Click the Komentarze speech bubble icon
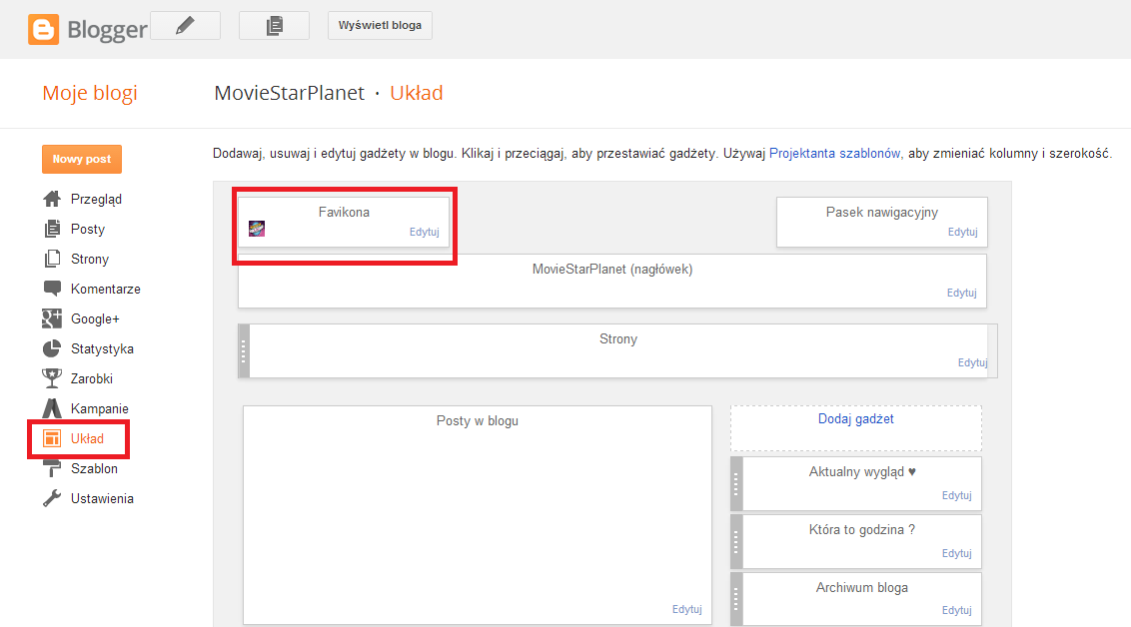The width and height of the screenshot is (1131, 627). (52, 289)
